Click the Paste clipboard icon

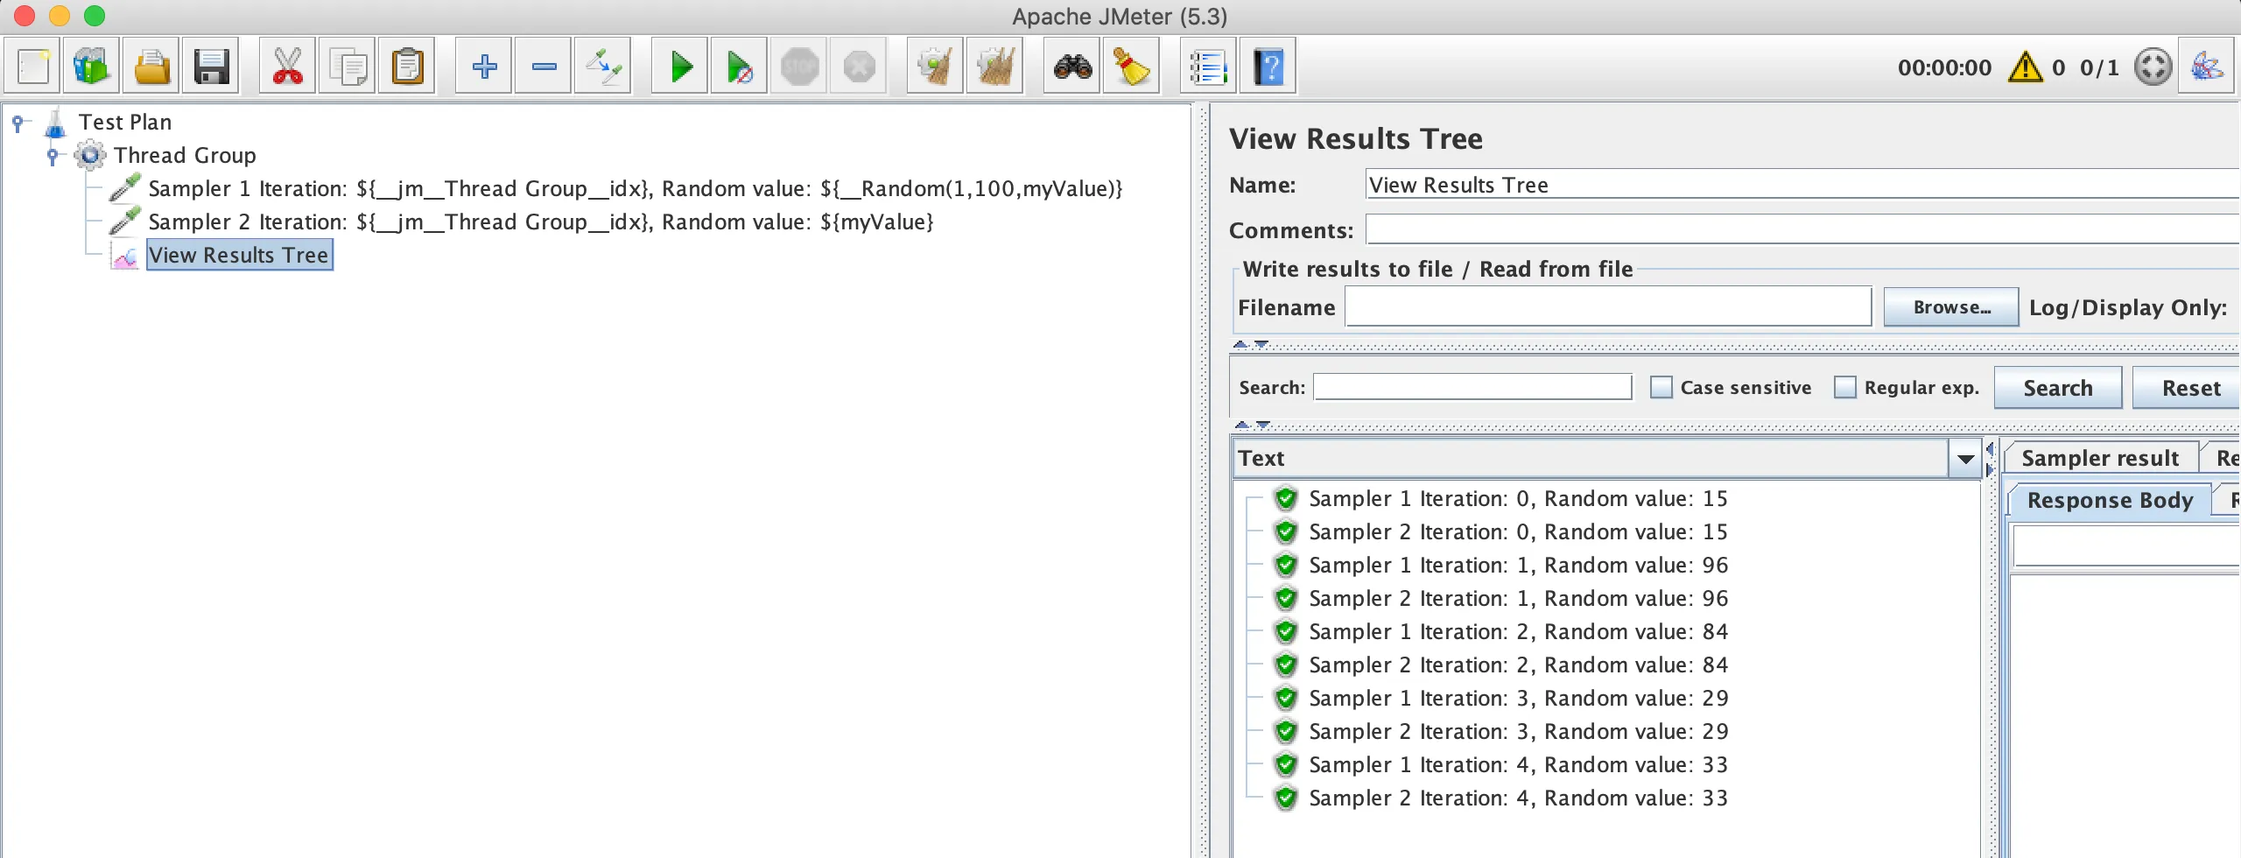407,67
